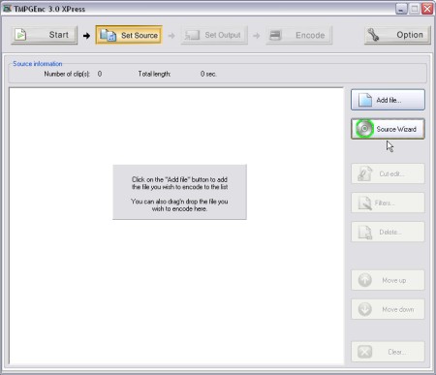Click the Encode step icon
436x375 pixels.
click(x=275, y=35)
